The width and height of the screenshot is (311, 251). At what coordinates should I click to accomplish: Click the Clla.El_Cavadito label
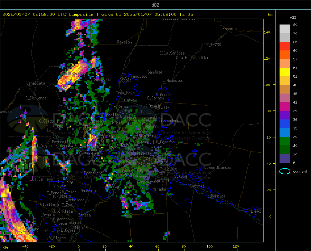(191, 58)
